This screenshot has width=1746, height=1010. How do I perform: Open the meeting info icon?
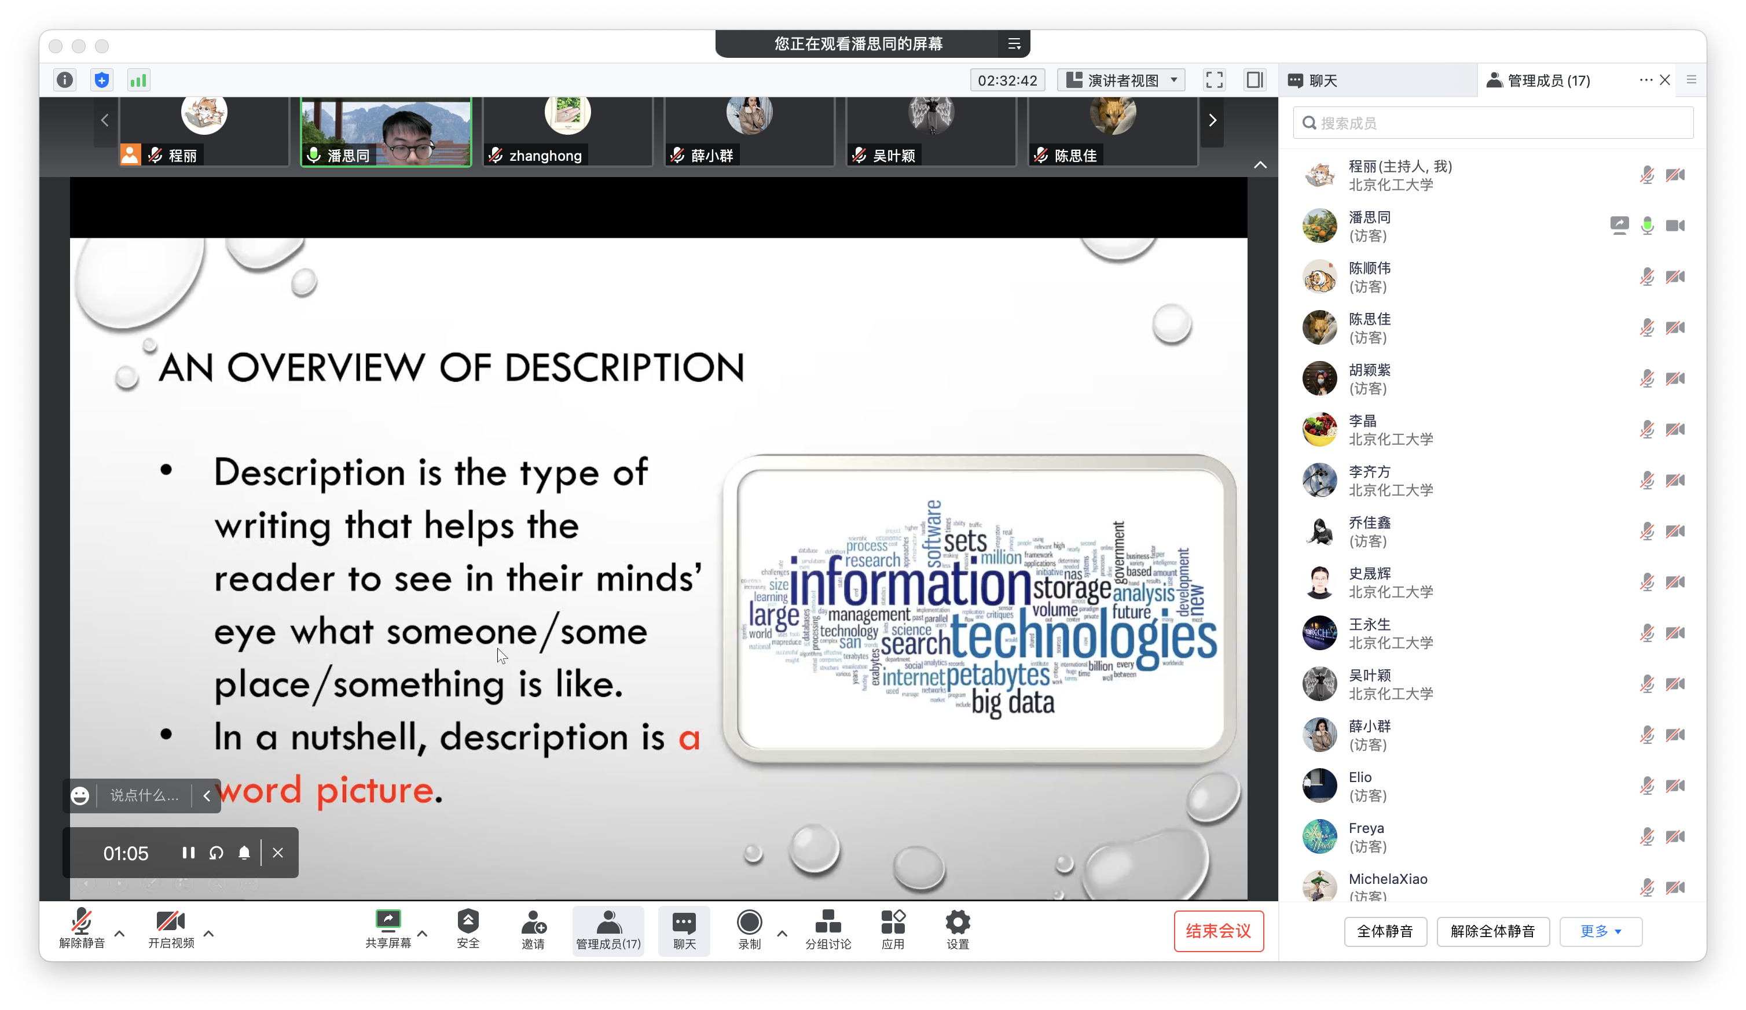click(64, 80)
